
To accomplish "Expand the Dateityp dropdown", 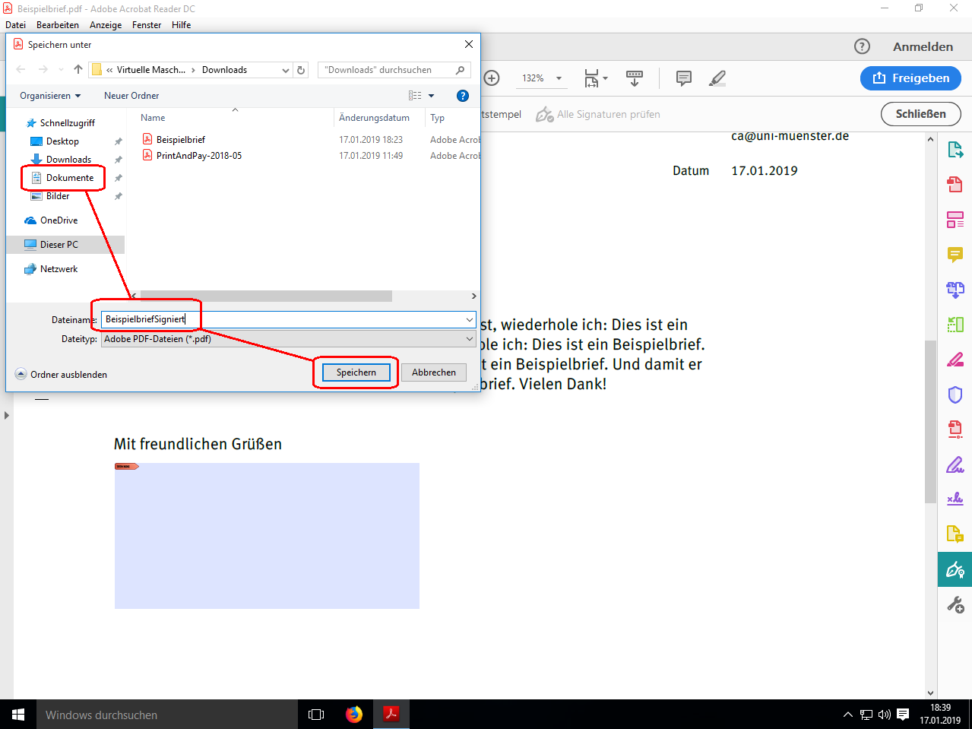I will pyautogui.click(x=470, y=339).
